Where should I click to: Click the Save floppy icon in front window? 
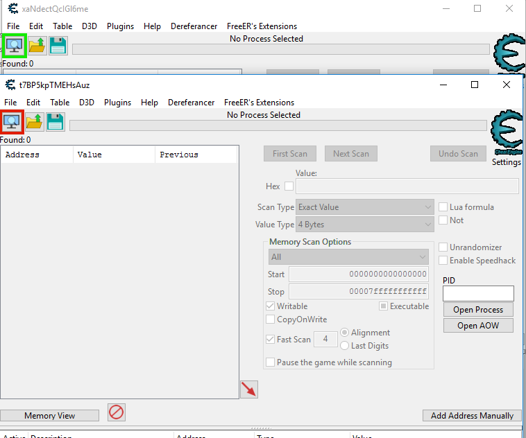pyautogui.click(x=55, y=122)
